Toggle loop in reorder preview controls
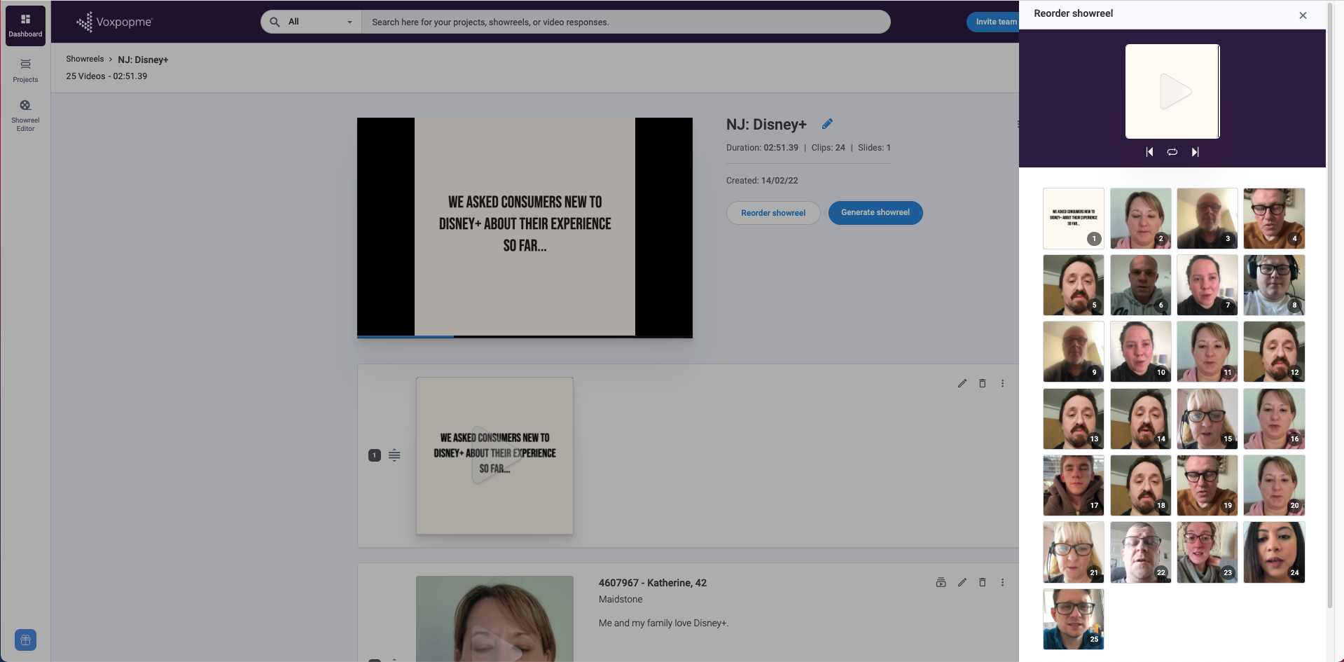This screenshot has height=662, width=1344. pyautogui.click(x=1172, y=151)
